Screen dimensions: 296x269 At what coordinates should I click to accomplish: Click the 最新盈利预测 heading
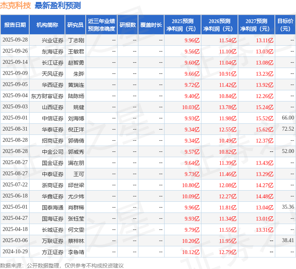(x=58, y=5)
